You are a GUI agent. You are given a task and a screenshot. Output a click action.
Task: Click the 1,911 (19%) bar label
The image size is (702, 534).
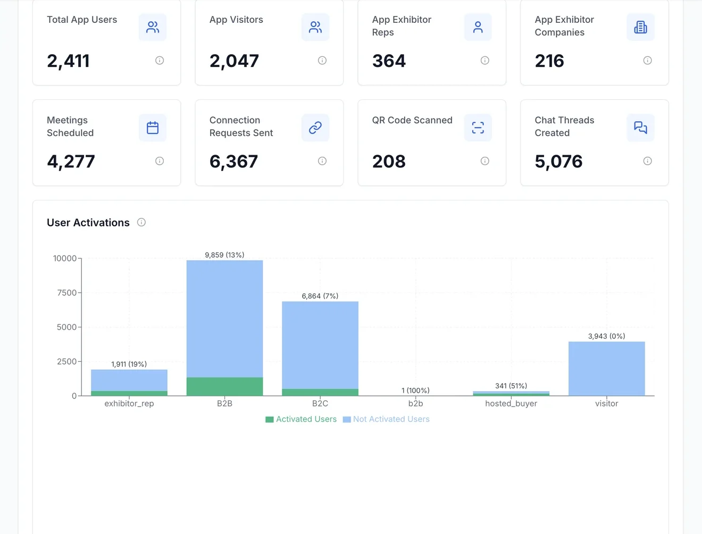point(129,364)
